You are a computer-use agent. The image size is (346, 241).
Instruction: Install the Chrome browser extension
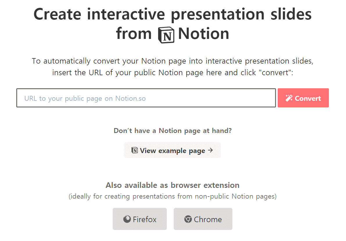point(203,219)
